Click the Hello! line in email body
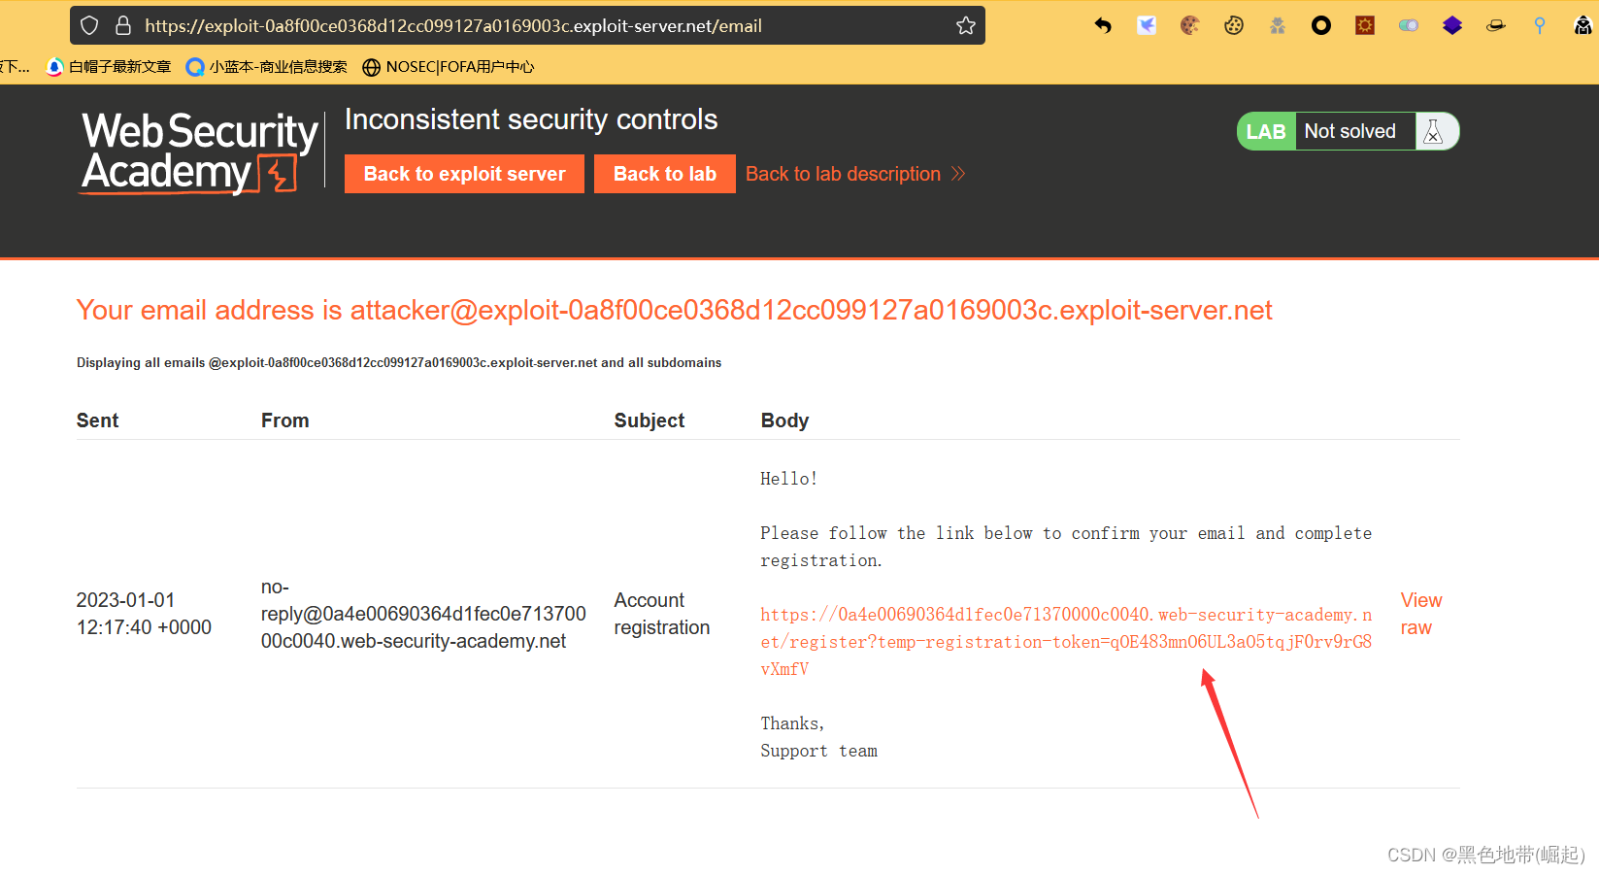 [x=788, y=479]
